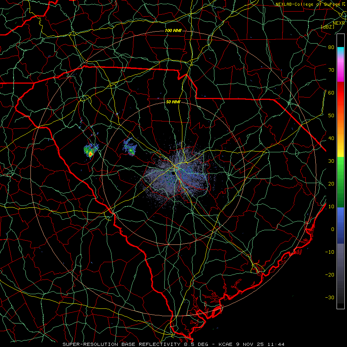Click the KCAE 9 NOV 25 11:44 timestamp

pos(252,344)
